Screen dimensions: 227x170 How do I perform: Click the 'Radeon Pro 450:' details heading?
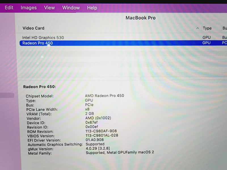point(39,87)
